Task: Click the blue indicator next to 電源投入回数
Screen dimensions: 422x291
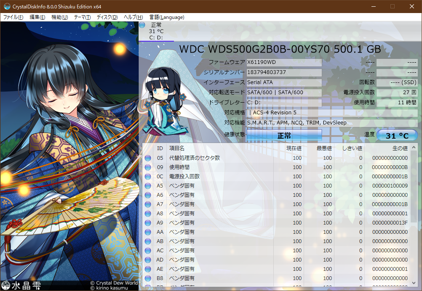Action: coord(147,176)
